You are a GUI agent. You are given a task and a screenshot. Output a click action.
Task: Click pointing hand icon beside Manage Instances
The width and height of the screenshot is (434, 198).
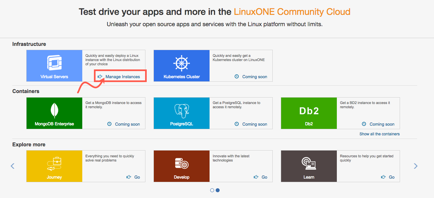100,77
